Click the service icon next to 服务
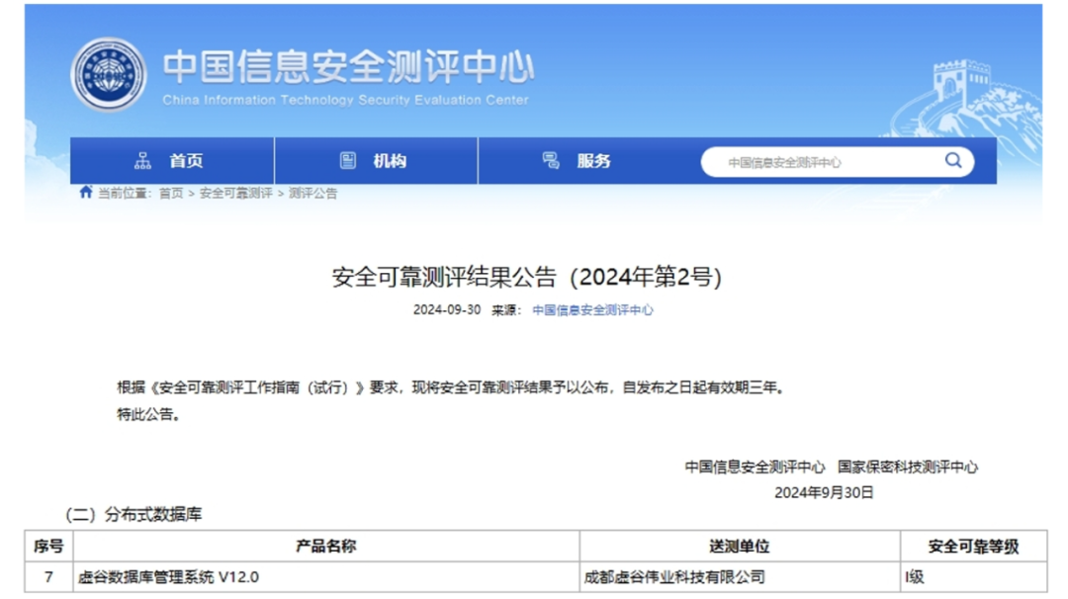The width and height of the screenshot is (1068, 599). pos(551,161)
